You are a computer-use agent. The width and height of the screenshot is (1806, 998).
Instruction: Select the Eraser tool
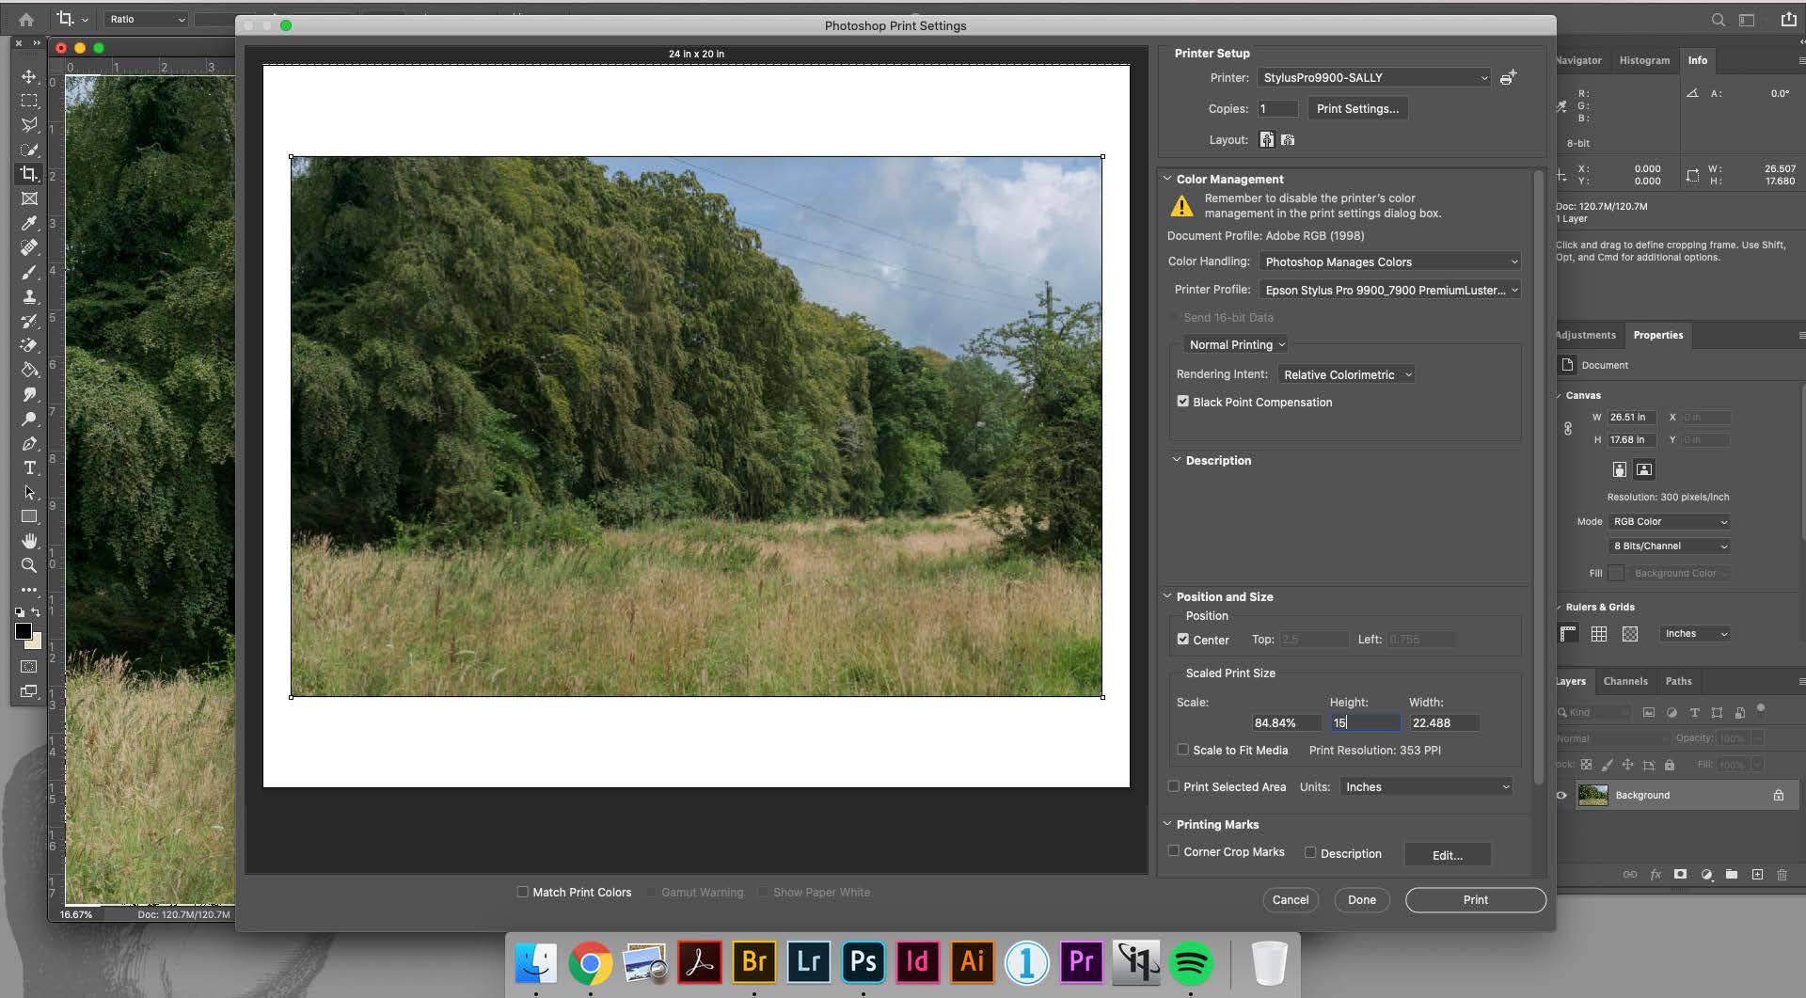[x=29, y=345]
